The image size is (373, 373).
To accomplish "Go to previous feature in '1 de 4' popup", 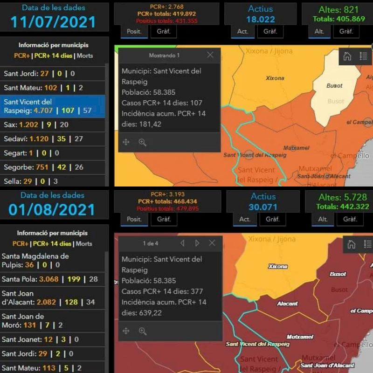I will pyautogui.click(x=182, y=243).
